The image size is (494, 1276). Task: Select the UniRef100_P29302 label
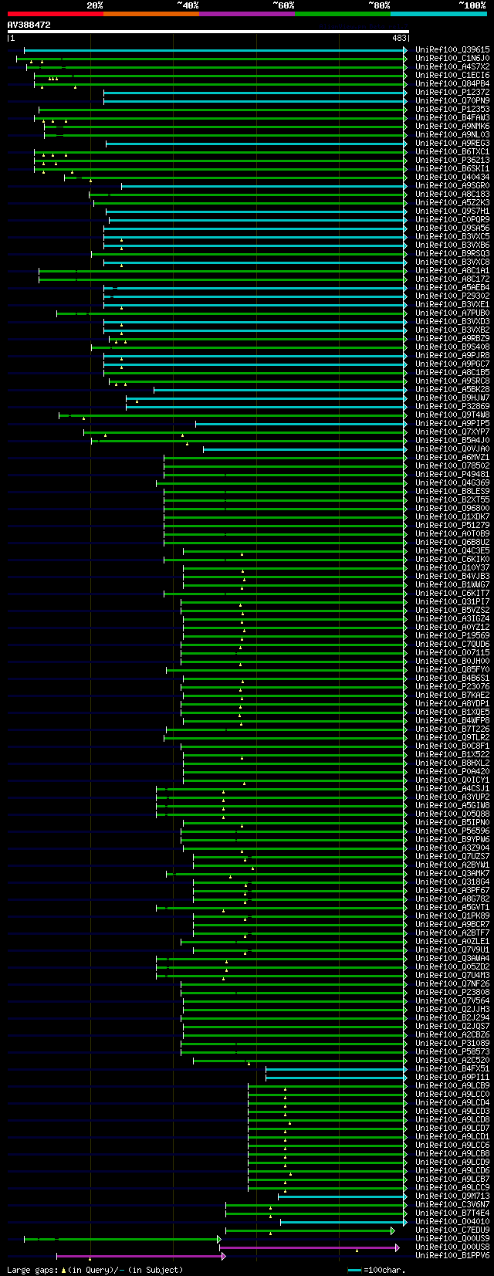tap(452, 296)
